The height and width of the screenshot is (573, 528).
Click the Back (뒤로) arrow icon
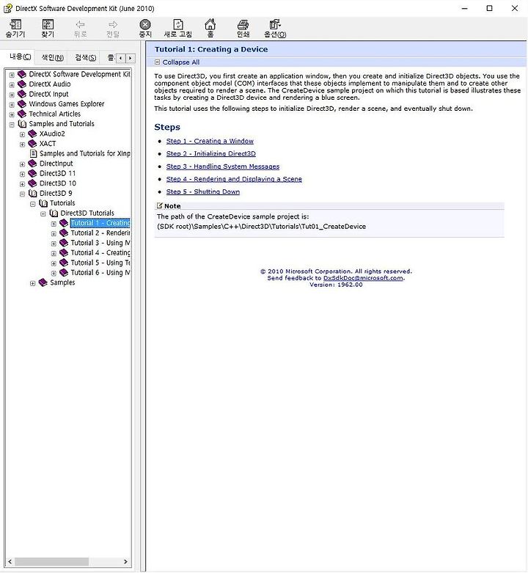point(81,24)
